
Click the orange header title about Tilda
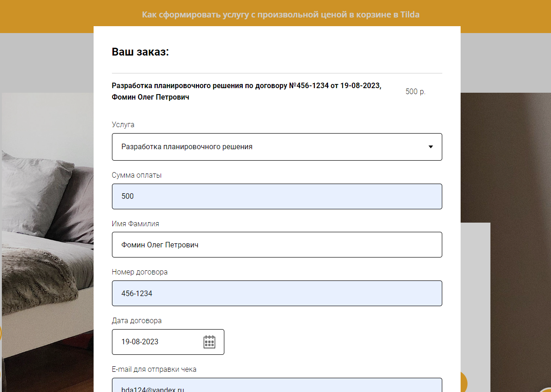click(280, 15)
